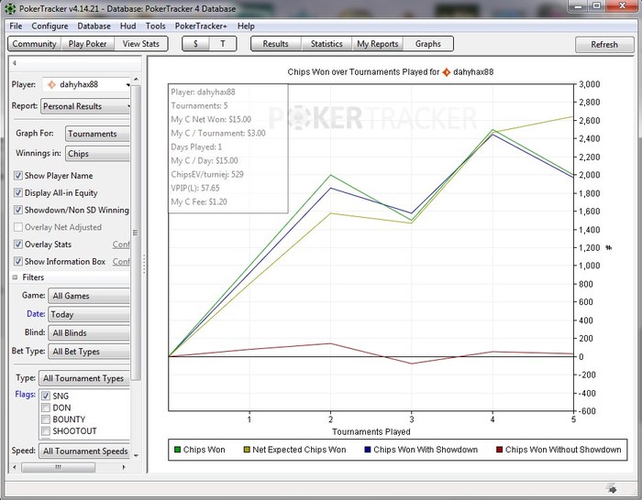
Task: Open the Configure menu
Action: click(x=50, y=27)
